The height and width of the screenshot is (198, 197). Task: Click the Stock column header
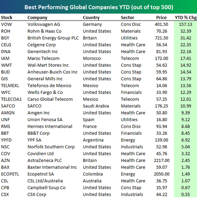click(7, 18)
